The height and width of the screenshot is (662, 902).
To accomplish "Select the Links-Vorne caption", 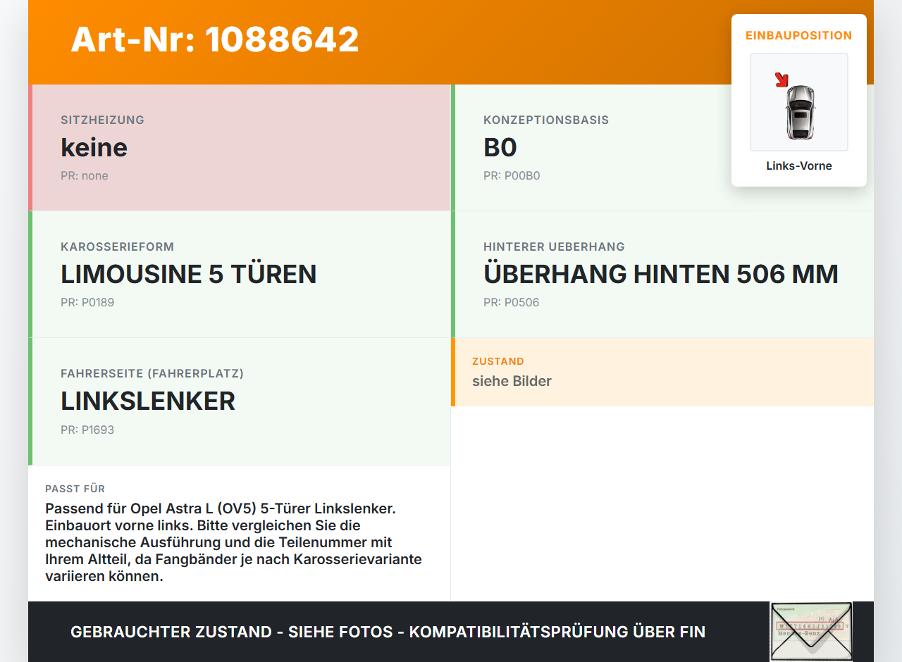I will [x=799, y=166].
